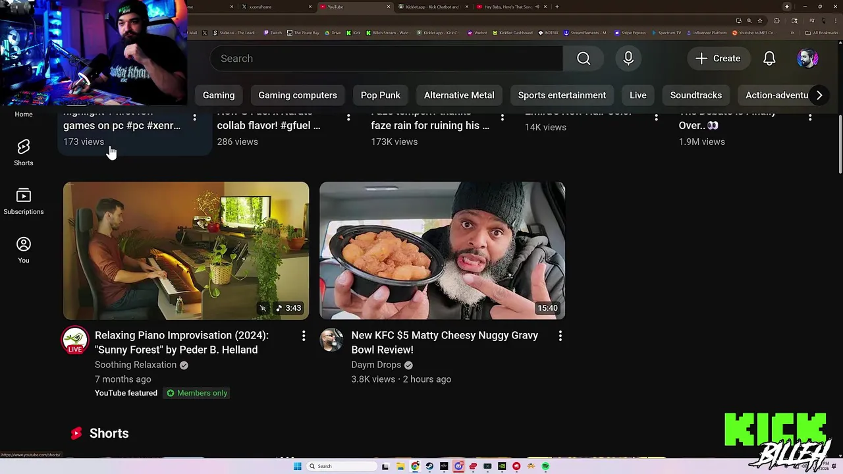Open more options for the 286 views video
Image resolution: width=843 pixels, height=474 pixels.
coord(348,117)
